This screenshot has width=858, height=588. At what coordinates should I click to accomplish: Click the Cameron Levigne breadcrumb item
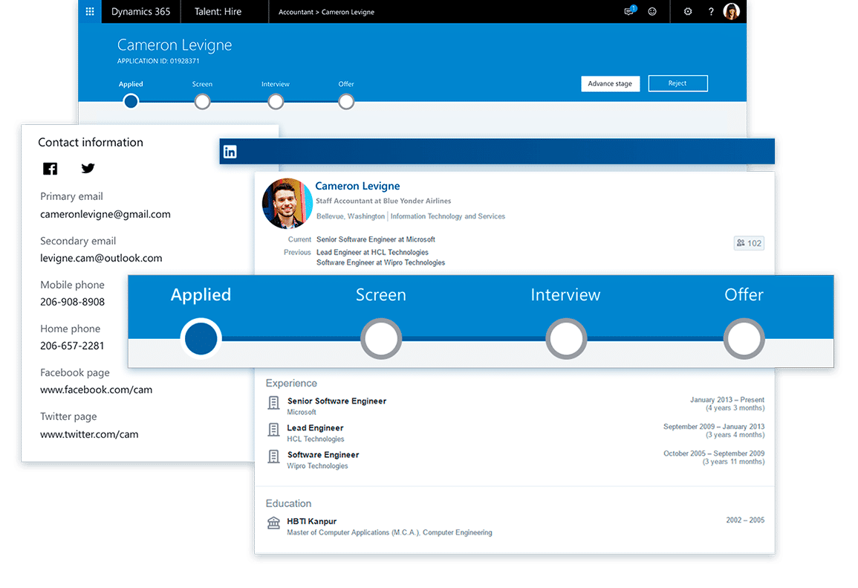click(348, 12)
